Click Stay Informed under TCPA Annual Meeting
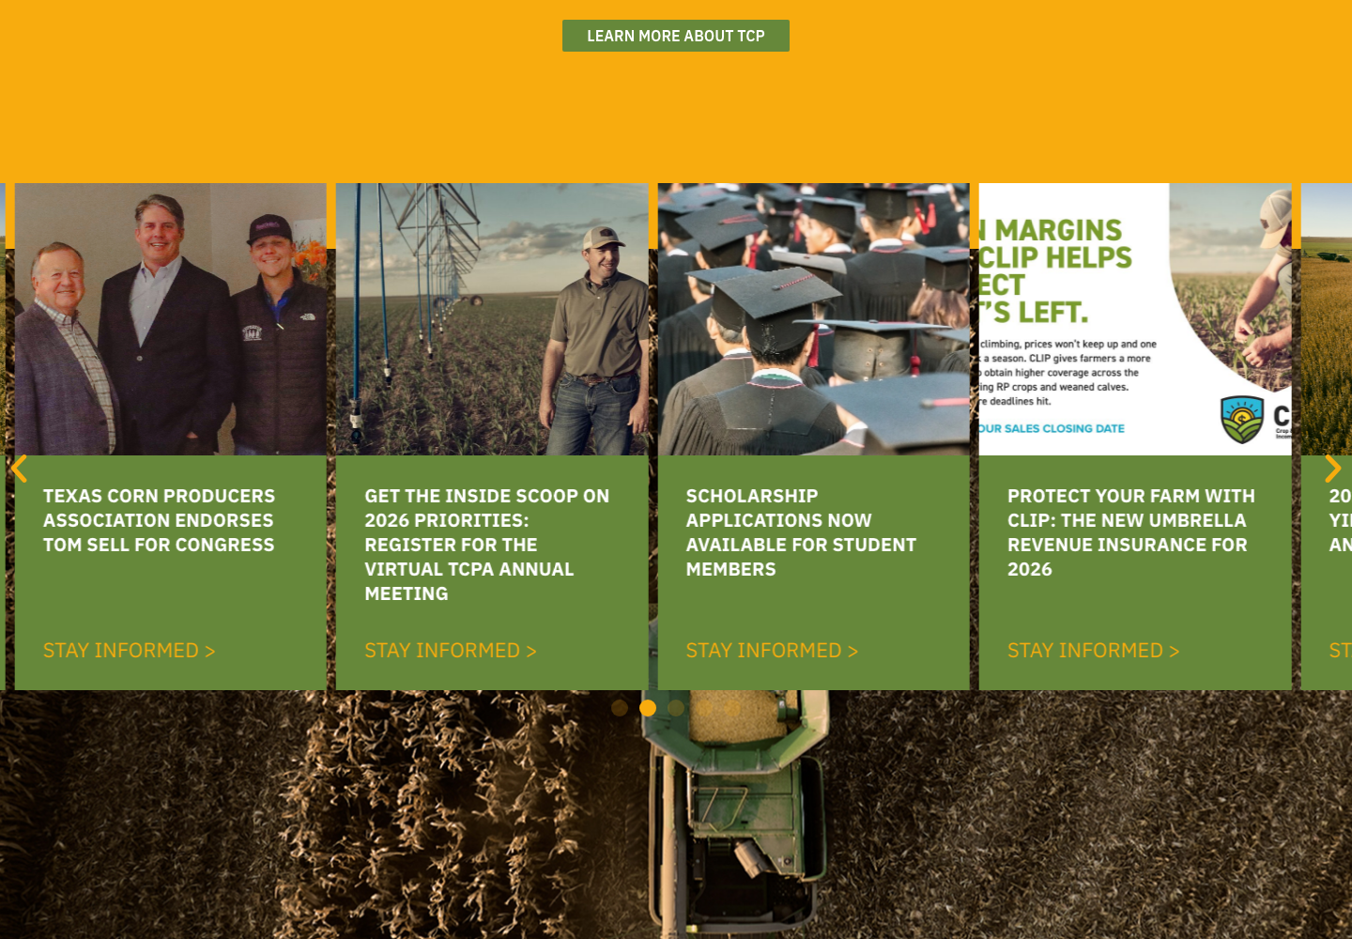The image size is (1352, 939). pyautogui.click(x=451, y=650)
